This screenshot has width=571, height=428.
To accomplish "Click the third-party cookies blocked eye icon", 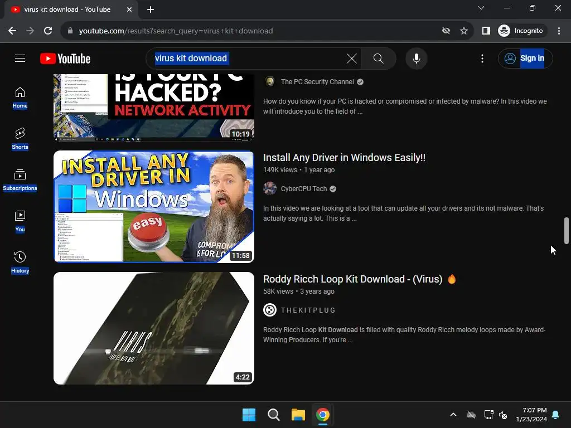I will [446, 31].
